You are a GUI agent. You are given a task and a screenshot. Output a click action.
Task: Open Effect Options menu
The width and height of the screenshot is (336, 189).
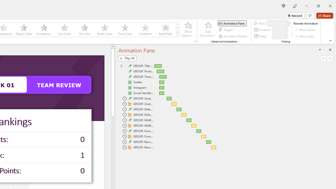coord(188,30)
